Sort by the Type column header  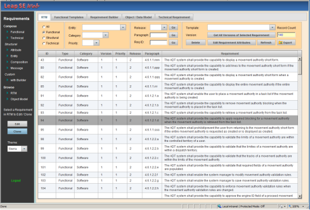point(65,54)
